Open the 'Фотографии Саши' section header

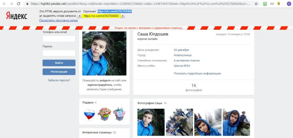tap(152, 103)
